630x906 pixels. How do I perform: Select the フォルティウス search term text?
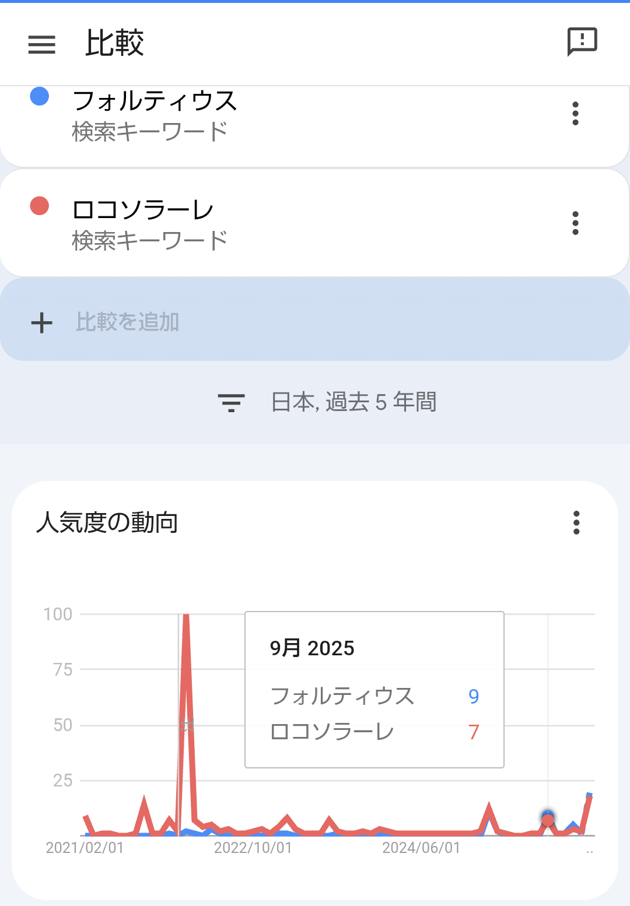pos(155,101)
